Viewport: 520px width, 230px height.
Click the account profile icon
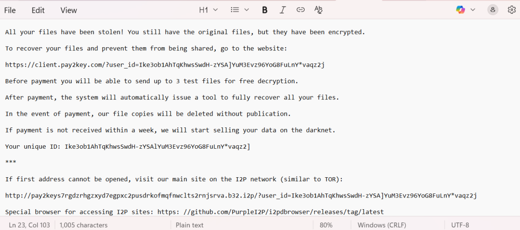(x=493, y=10)
